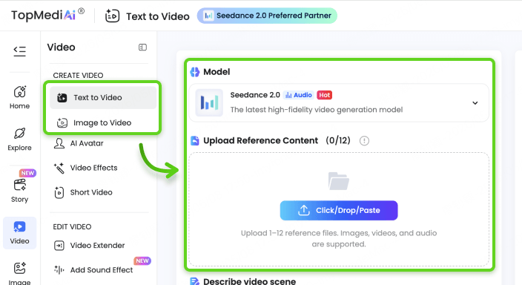The image size is (522, 285).
Task: Click the reference content info icon
Action: 364,141
